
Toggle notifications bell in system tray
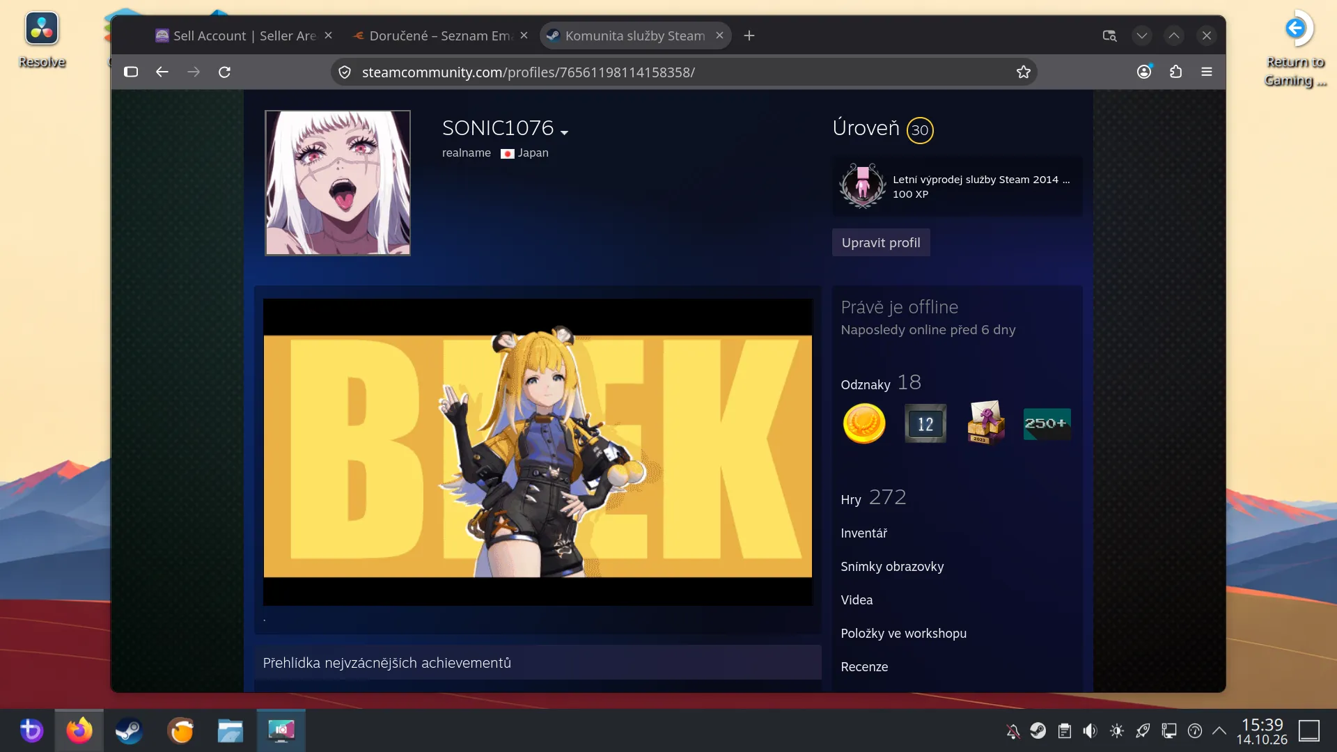1012,730
